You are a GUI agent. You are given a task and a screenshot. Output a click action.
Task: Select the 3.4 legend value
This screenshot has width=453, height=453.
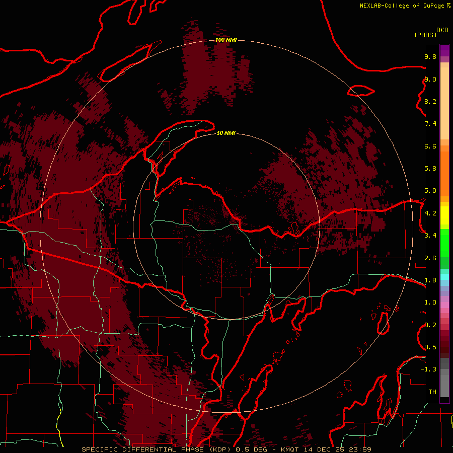click(430, 236)
